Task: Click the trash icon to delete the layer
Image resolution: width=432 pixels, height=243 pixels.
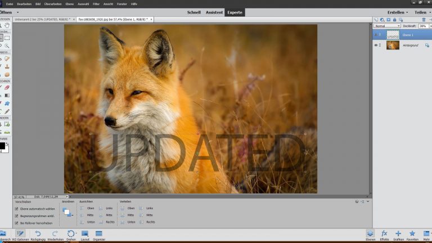Action: pos(424,20)
